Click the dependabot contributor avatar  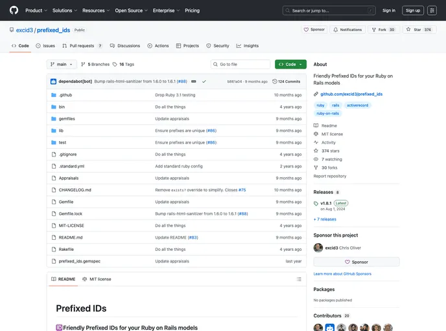coord(330,327)
